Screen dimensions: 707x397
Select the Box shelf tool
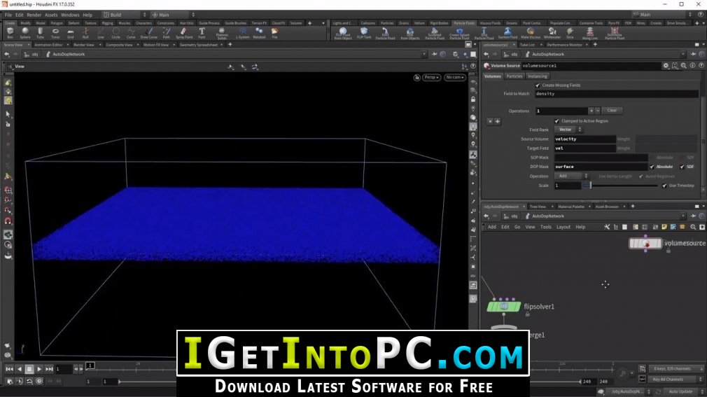pos(10,33)
